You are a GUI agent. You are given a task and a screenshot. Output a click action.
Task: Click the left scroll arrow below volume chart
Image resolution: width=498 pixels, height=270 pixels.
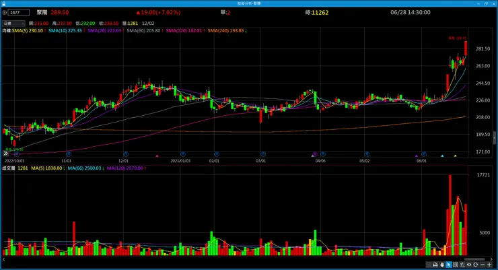tap(4, 259)
